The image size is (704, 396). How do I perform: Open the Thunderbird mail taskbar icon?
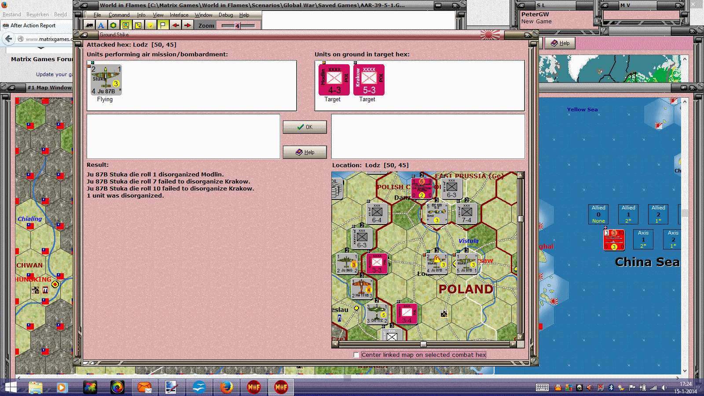(x=144, y=387)
